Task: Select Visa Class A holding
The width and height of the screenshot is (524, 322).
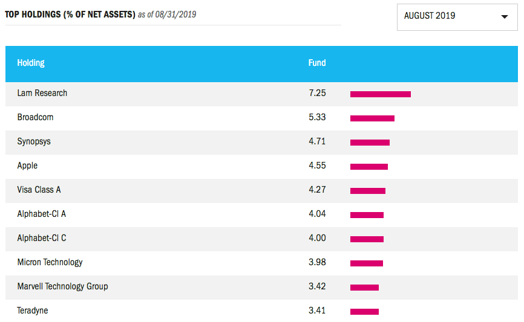Action: tap(39, 190)
